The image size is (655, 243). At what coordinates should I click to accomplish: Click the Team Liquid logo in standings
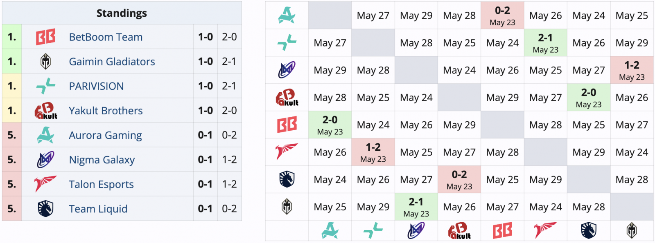[x=45, y=209]
